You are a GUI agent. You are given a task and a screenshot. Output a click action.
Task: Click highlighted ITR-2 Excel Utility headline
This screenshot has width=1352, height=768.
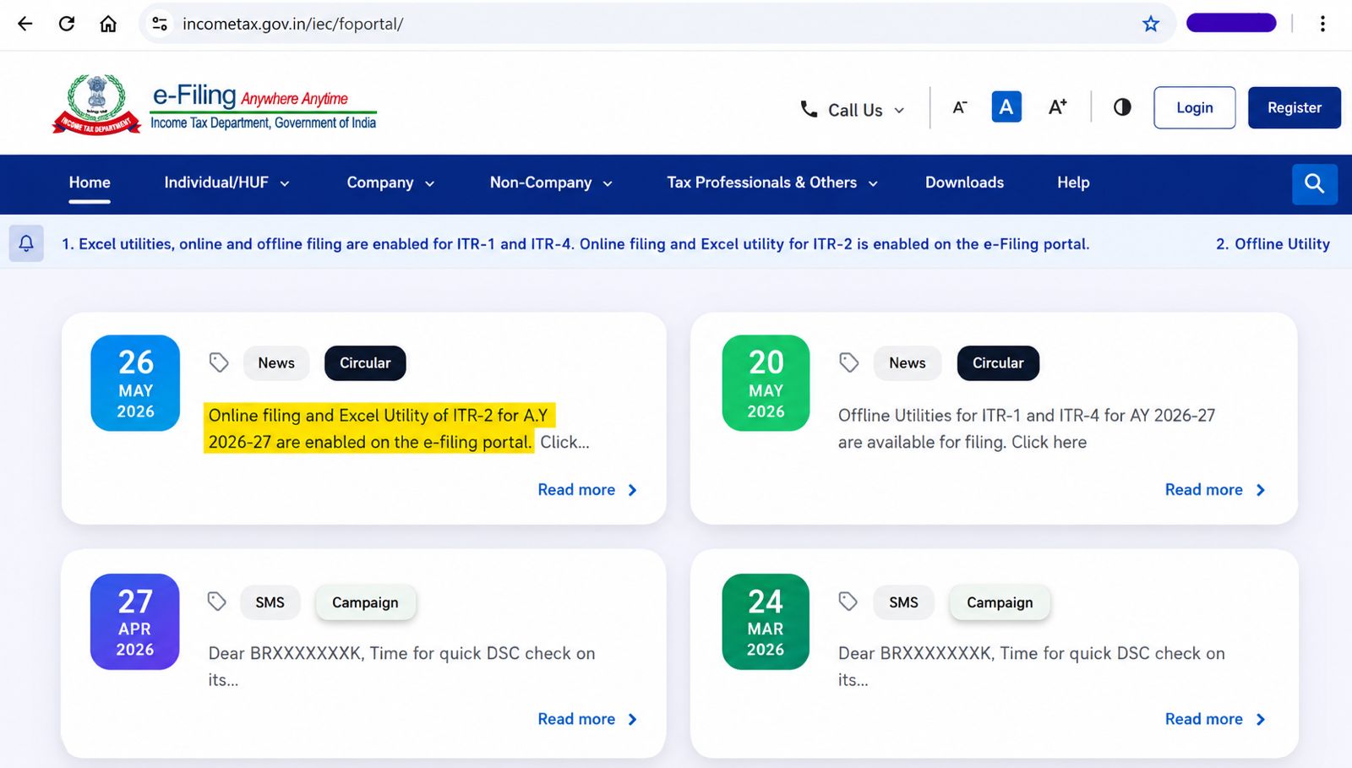pyautogui.click(x=379, y=428)
